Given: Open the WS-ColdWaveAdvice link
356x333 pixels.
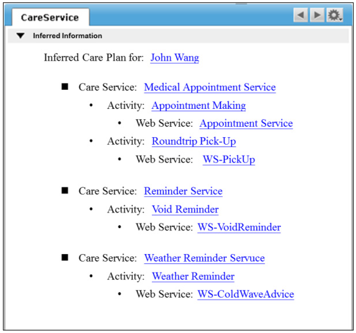Looking at the screenshot, I should click(x=246, y=294).
